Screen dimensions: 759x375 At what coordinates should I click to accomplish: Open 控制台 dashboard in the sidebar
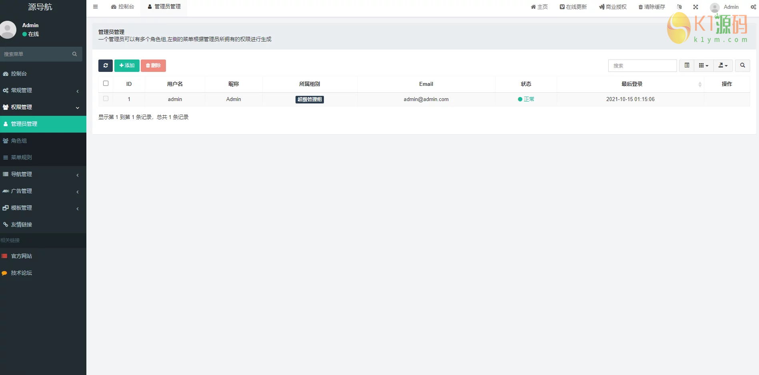click(x=43, y=73)
